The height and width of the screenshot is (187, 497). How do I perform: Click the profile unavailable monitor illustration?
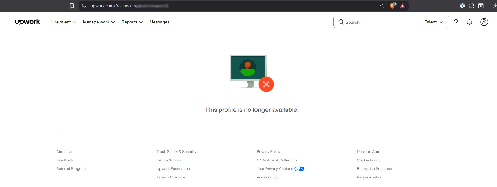pos(252,73)
